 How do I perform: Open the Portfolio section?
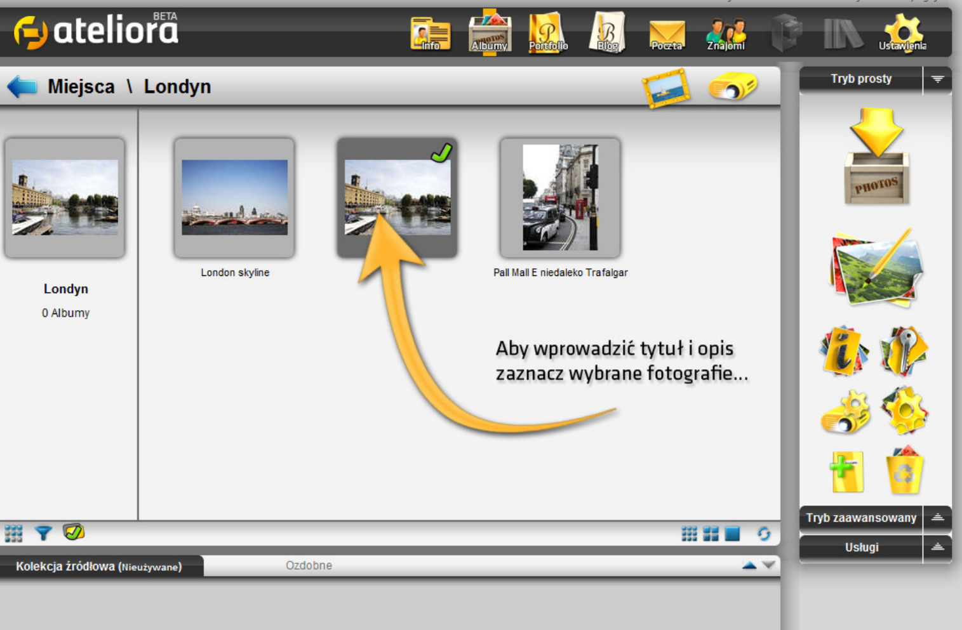(548, 32)
